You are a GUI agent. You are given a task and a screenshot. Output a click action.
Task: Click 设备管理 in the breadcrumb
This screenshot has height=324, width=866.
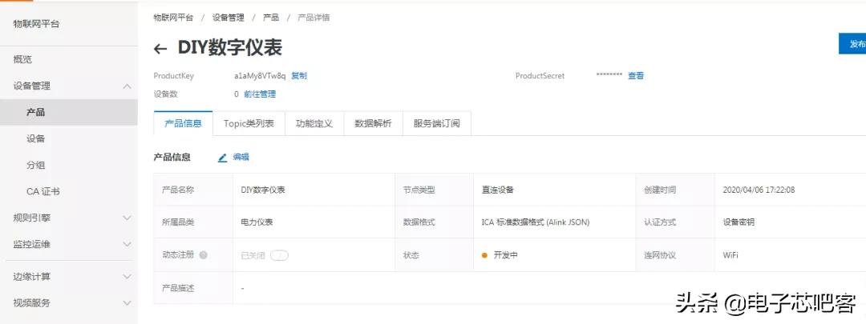tap(228, 18)
